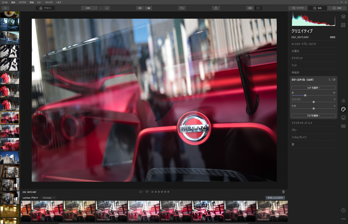Open the ライブラリ menu in menu bar
This screenshot has width=348, height=224.
click(x=22, y=2)
